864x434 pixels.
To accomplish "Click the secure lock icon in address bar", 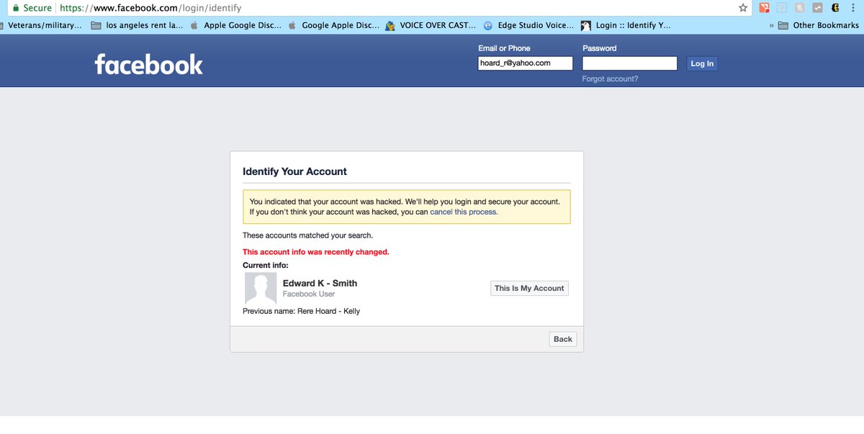I will [x=14, y=8].
